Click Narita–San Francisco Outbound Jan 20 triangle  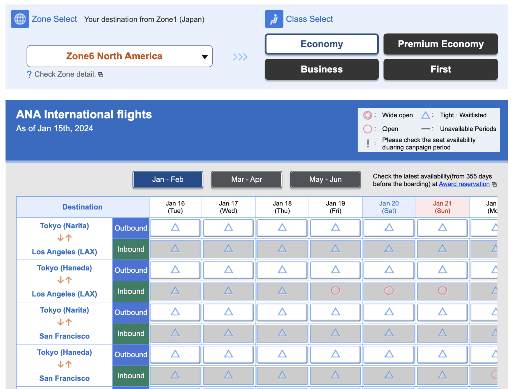[389, 312]
